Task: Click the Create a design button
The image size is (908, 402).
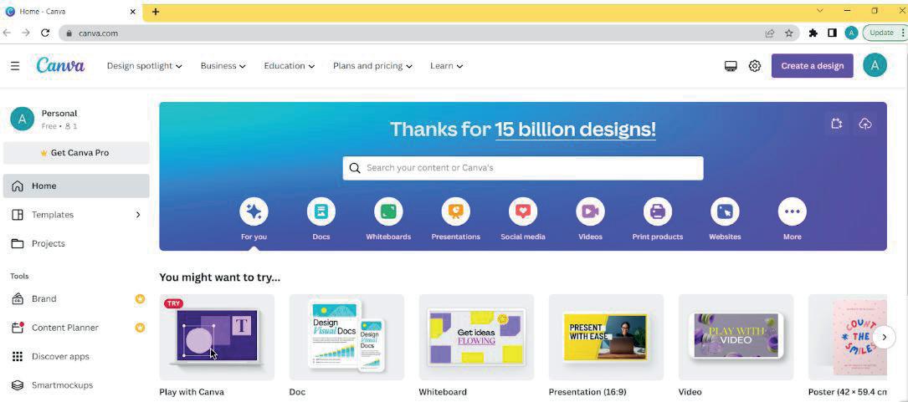Action: pyautogui.click(x=812, y=66)
